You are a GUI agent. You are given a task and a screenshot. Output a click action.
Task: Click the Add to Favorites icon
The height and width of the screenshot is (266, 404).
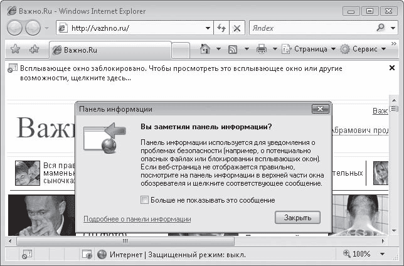[x=33, y=49]
